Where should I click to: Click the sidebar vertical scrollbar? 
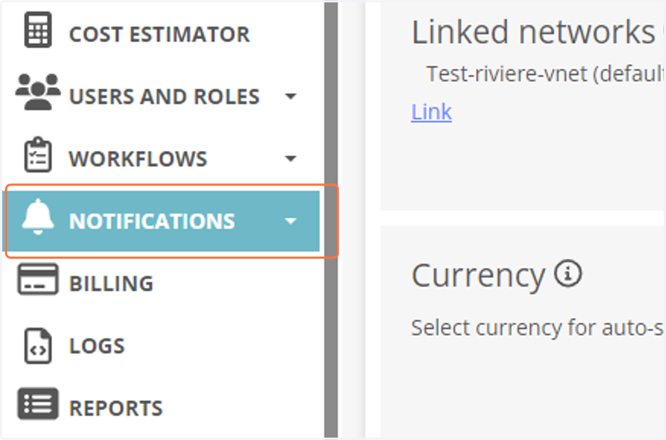point(331,219)
